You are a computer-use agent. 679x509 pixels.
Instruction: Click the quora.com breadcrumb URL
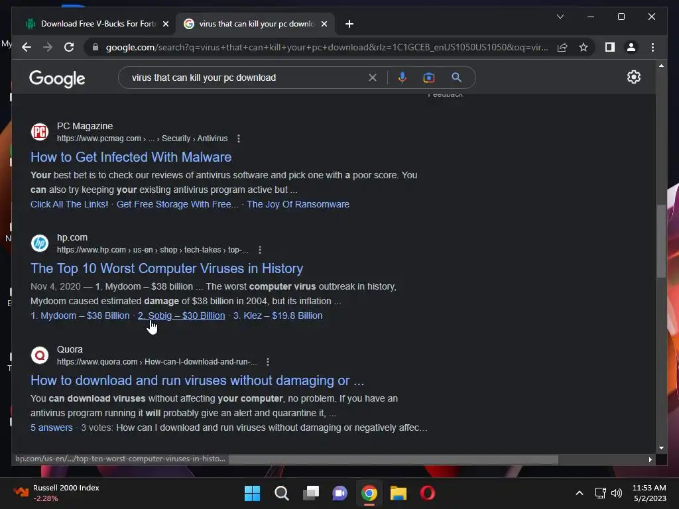point(156,362)
